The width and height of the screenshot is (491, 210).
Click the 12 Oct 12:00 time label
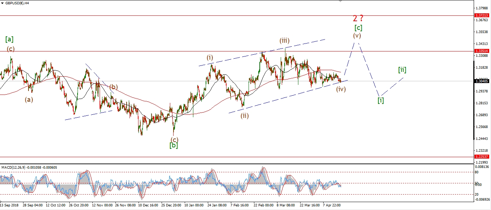coord(56,206)
